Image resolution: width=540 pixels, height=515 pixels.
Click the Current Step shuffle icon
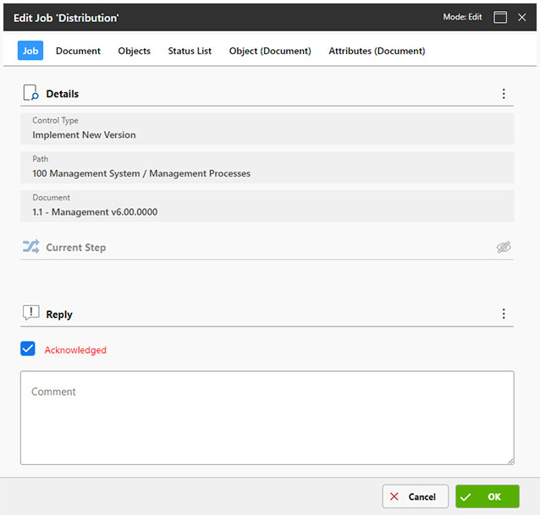click(30, 247)
